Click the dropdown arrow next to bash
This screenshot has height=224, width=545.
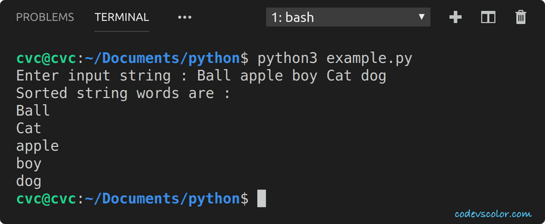422,16
